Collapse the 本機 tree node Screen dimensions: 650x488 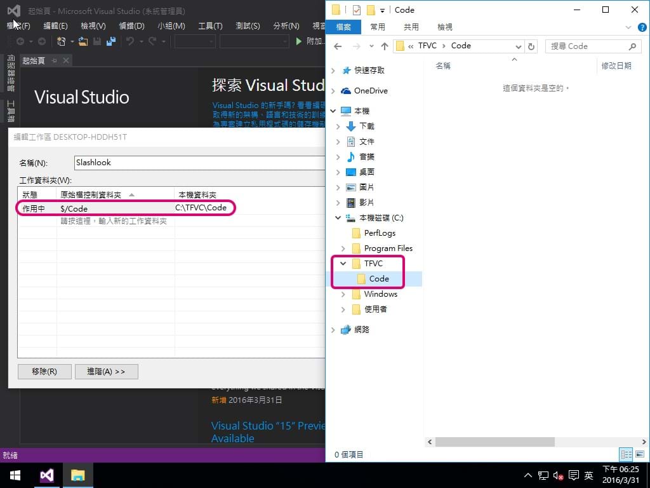333,111
